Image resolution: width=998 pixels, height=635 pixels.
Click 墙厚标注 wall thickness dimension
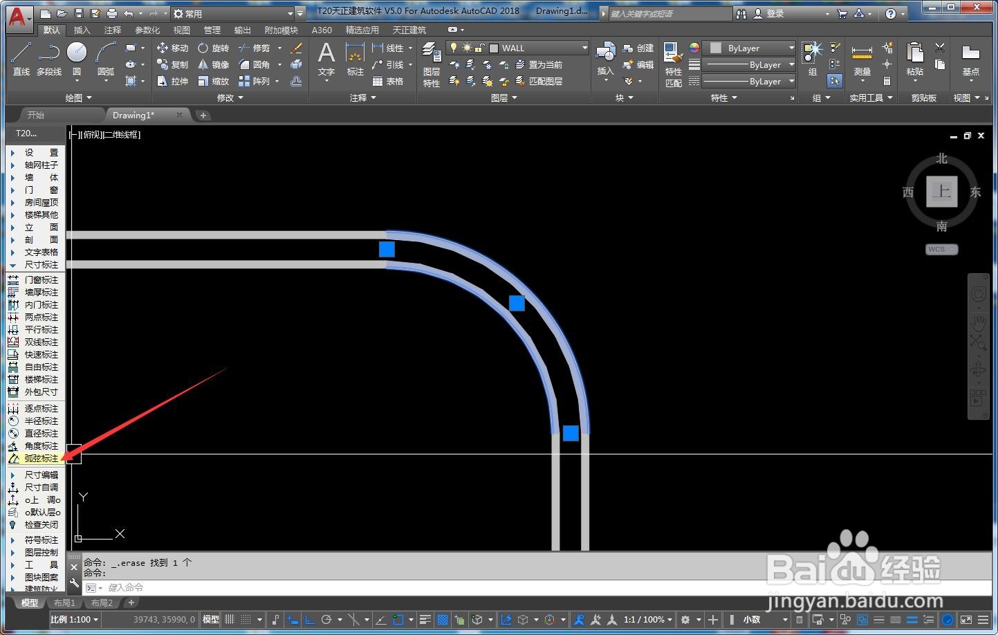pos(41,293)
